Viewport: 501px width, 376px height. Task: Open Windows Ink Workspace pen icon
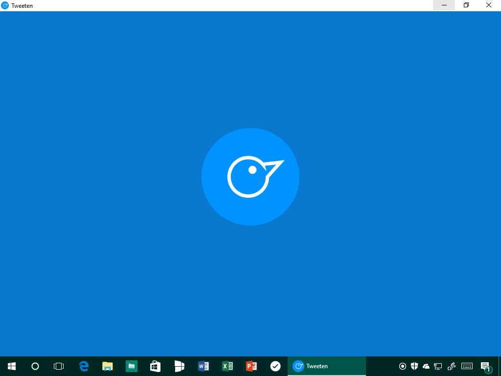tap(452, 366)
